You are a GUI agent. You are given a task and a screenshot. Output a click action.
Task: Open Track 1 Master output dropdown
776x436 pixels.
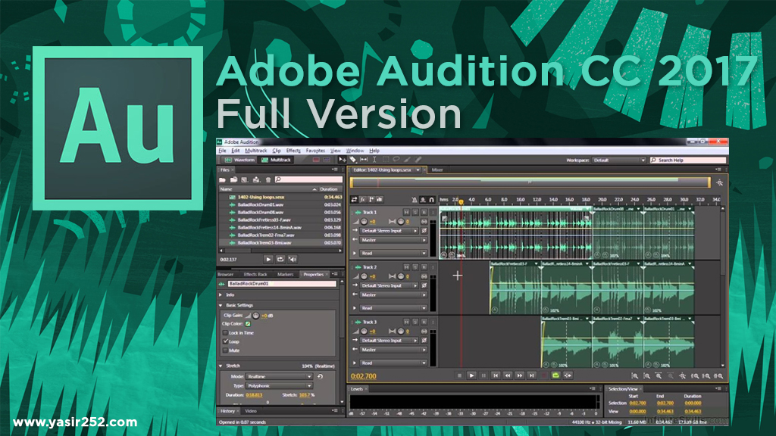(393, 240)
